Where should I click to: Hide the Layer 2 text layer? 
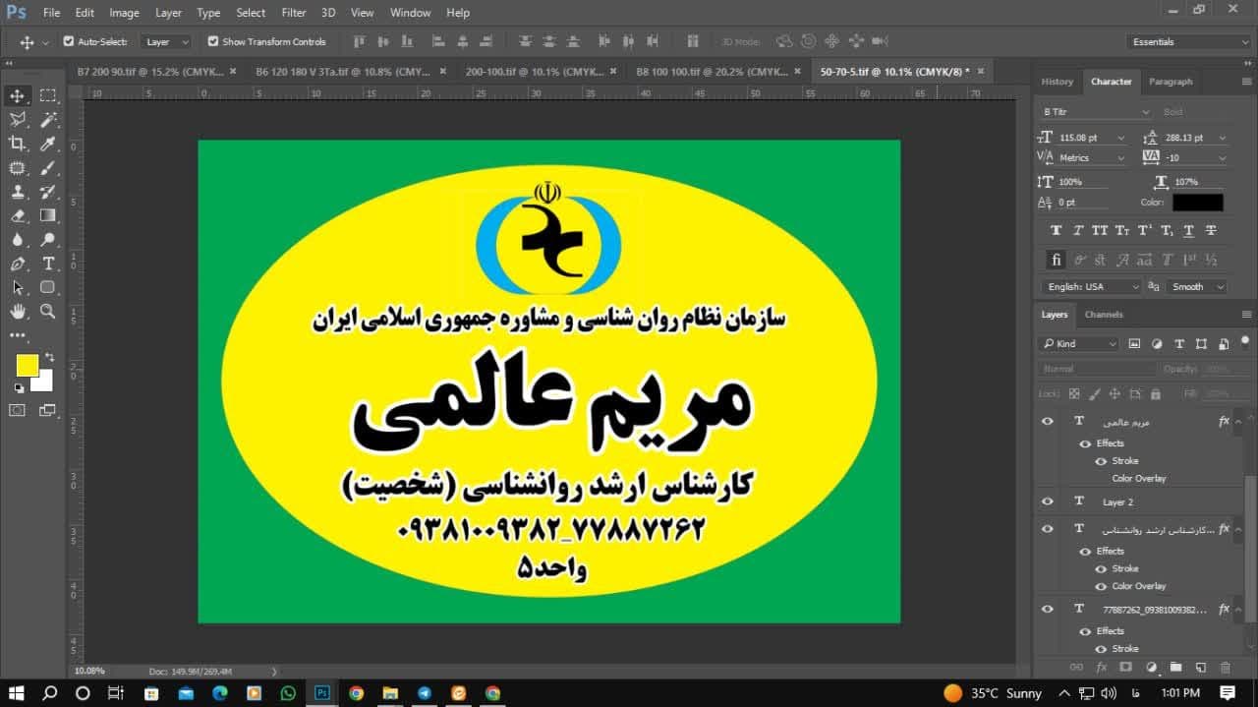pyautogui.click(x=1048, y=501)
